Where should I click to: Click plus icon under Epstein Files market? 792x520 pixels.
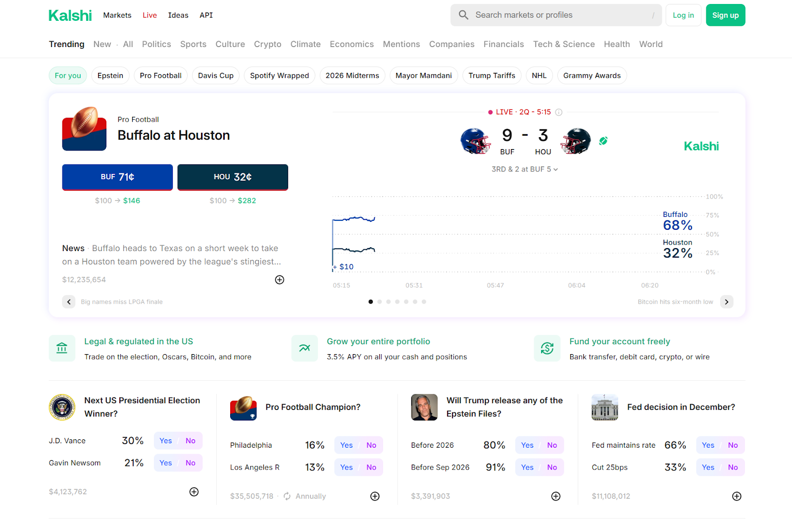(x=556, y=496)
